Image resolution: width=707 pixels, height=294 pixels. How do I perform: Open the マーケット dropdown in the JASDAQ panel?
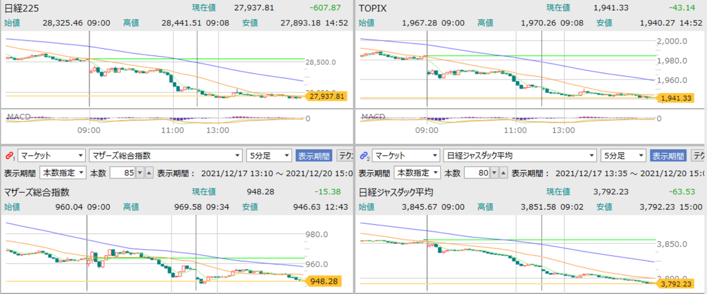405,156
